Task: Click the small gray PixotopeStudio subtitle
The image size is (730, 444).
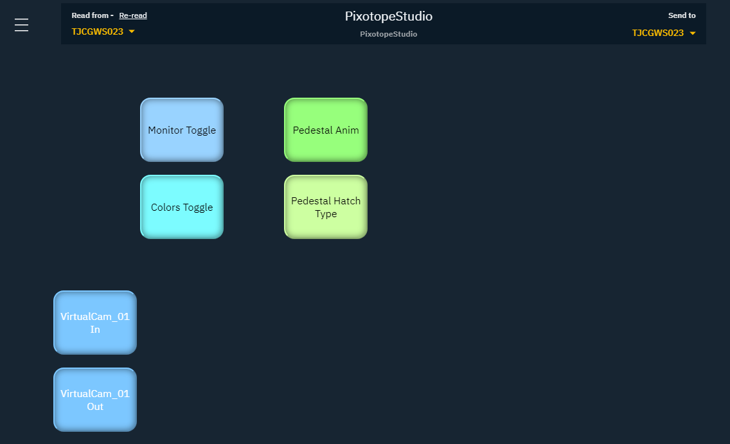Action: click(x=388, y=34)
